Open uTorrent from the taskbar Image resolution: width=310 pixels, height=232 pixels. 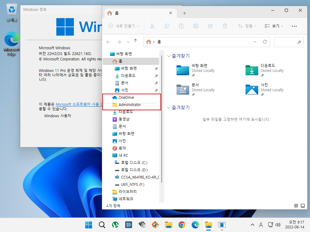pos(115,225)
